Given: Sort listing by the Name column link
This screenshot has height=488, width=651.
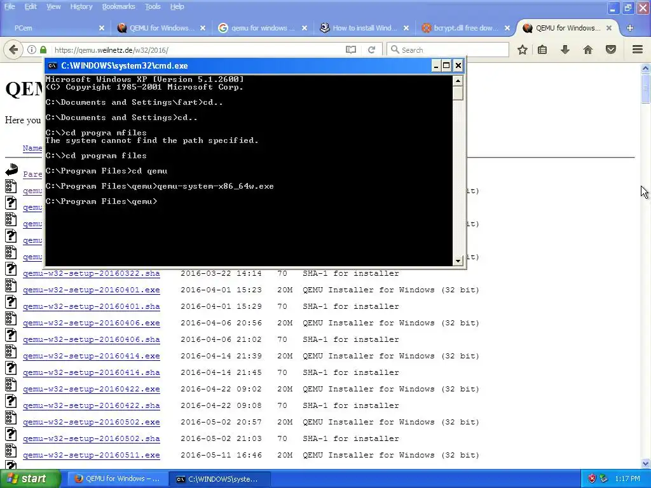Looking at the screenshot, I should point(32,148).
